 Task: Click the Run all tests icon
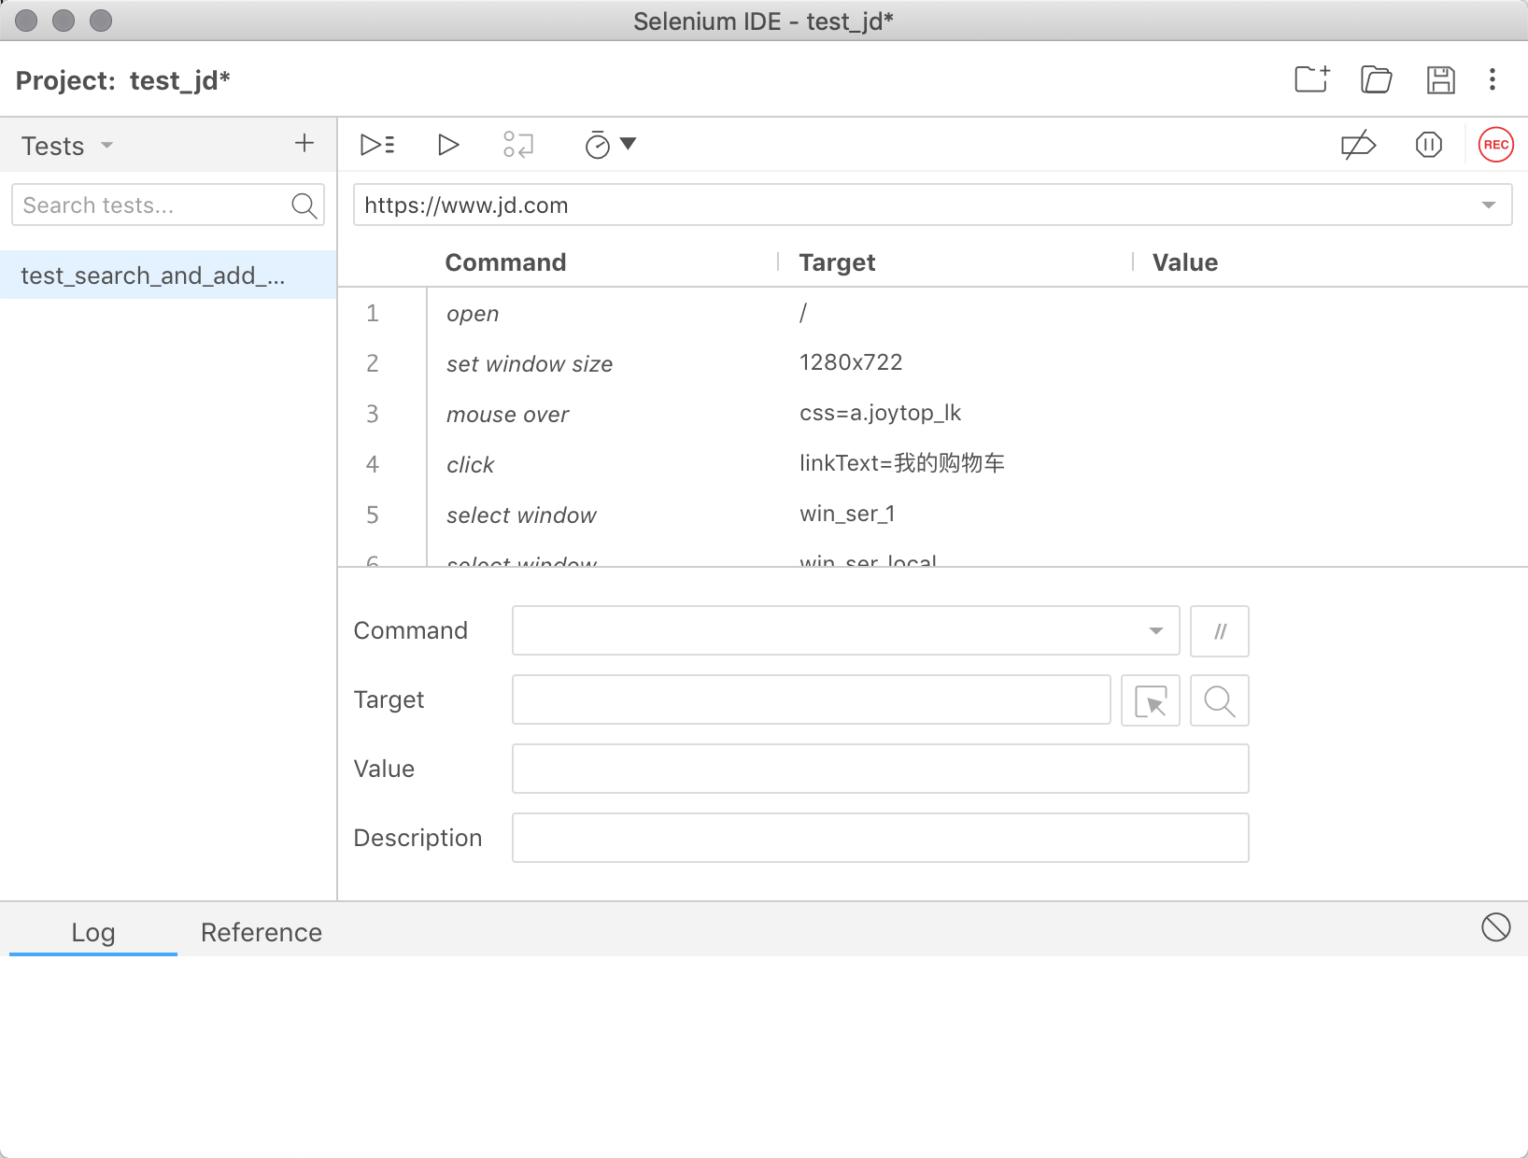click(x=377, y=145)
